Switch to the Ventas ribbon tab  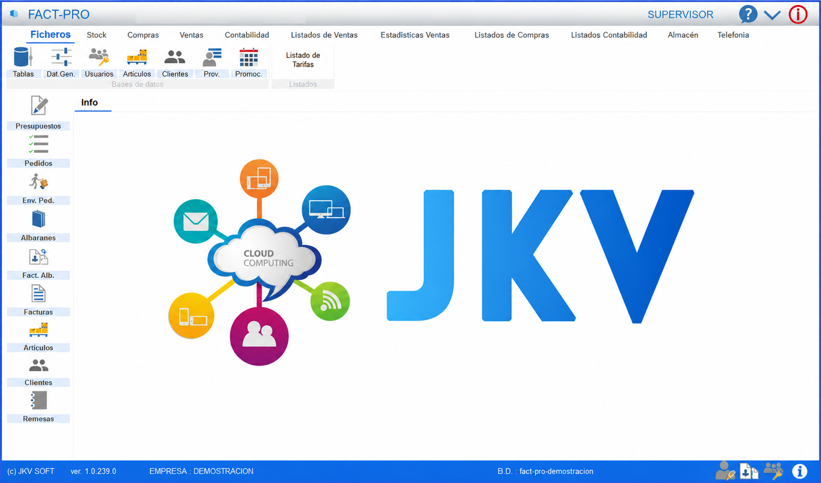click(191, 35)
